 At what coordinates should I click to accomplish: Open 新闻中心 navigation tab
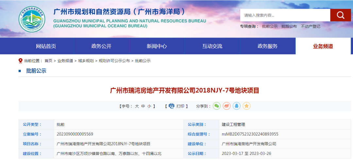pyautogui.click(x=157, y=46)
